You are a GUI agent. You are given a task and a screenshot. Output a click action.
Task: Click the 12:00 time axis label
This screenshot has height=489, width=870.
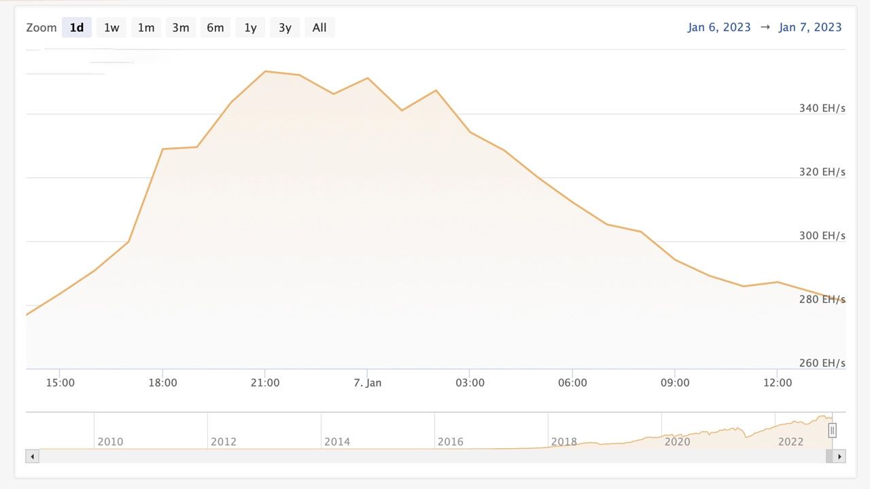[778, 382]
